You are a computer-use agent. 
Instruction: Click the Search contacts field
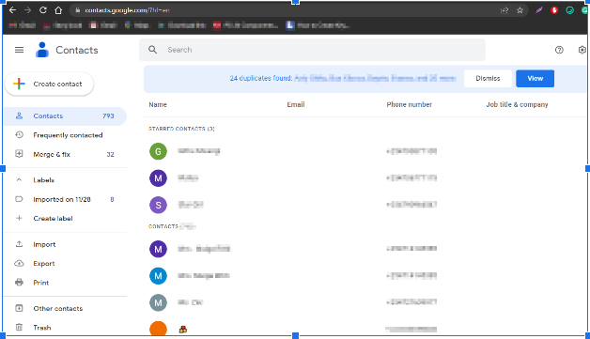pos(312,50)
